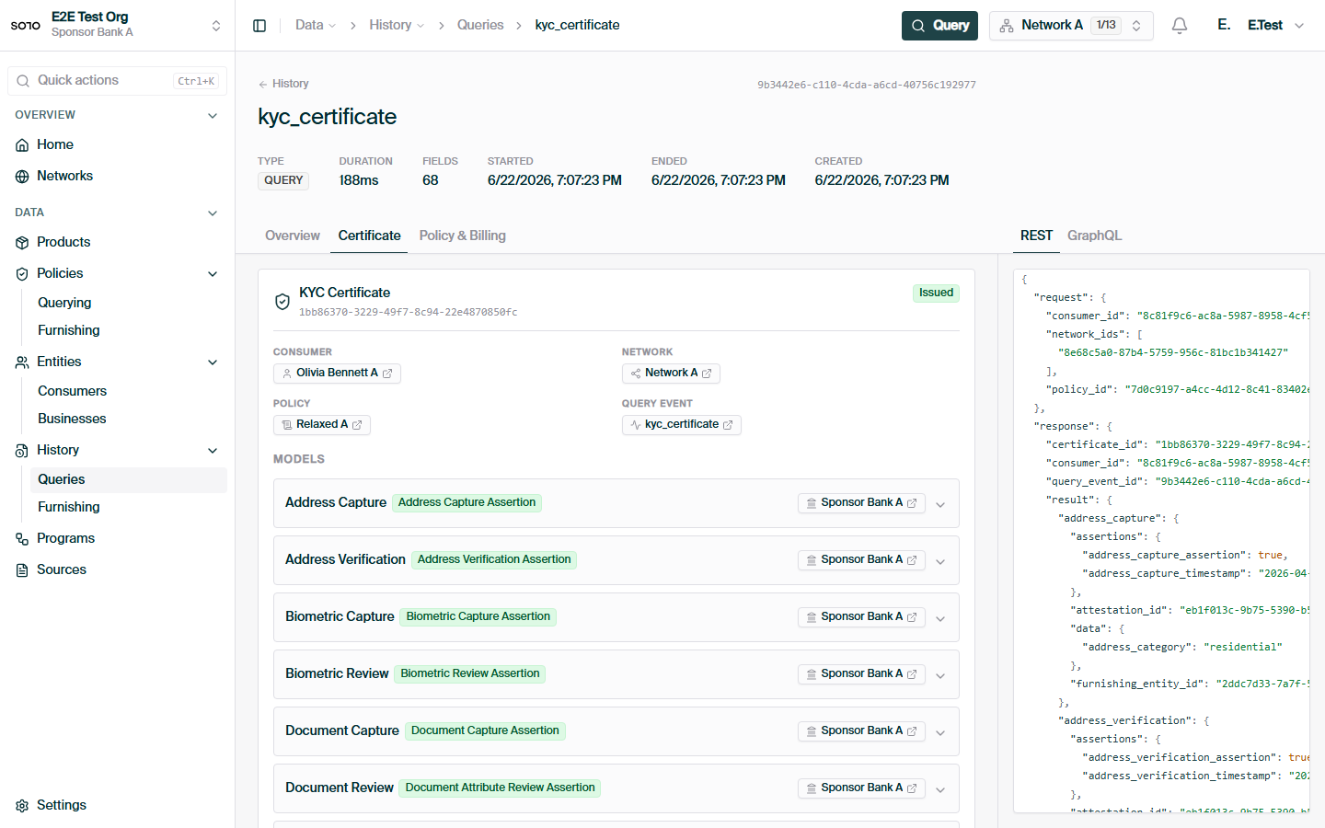Viewport: 1325px width, 828px height.
Task: Open the History breadcrumb dropdown
Action: (x=397, y=26)
